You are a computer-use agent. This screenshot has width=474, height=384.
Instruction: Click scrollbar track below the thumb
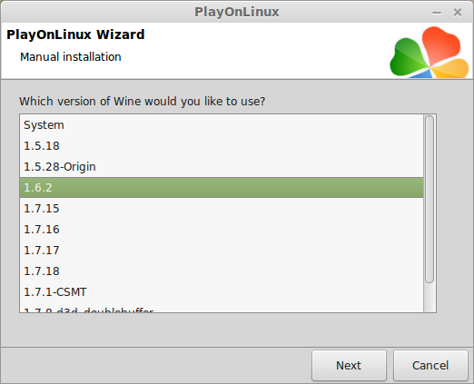pyautogui.click(x=430, y=298)
